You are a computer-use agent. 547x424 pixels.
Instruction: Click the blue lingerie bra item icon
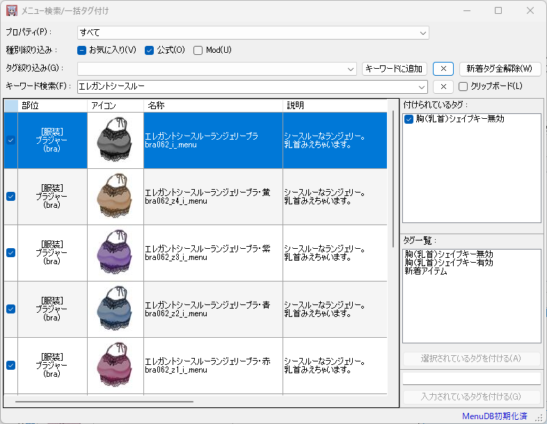[x=115, y=309]
